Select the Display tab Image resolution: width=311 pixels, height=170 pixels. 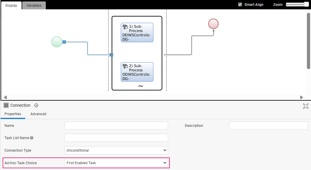pyautogui.click(x=11, y=6)
